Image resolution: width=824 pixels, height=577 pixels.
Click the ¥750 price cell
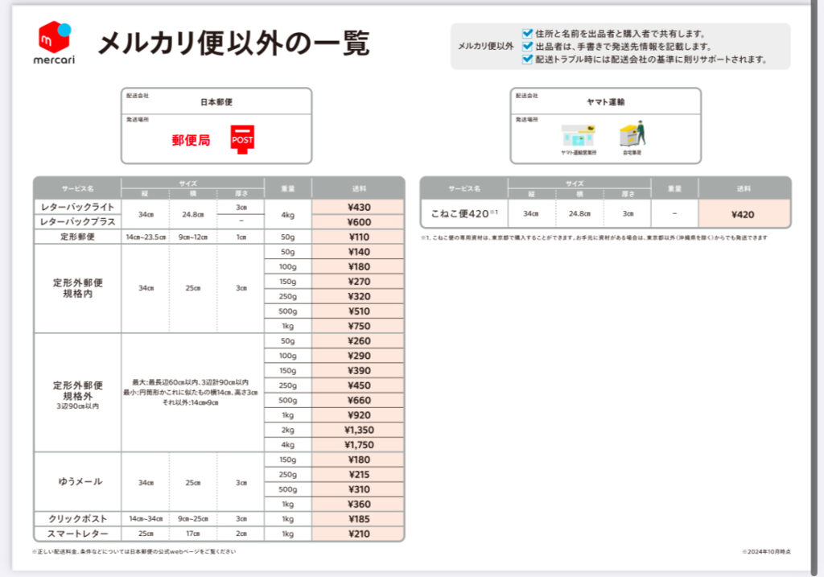click(x=359, y=326)
